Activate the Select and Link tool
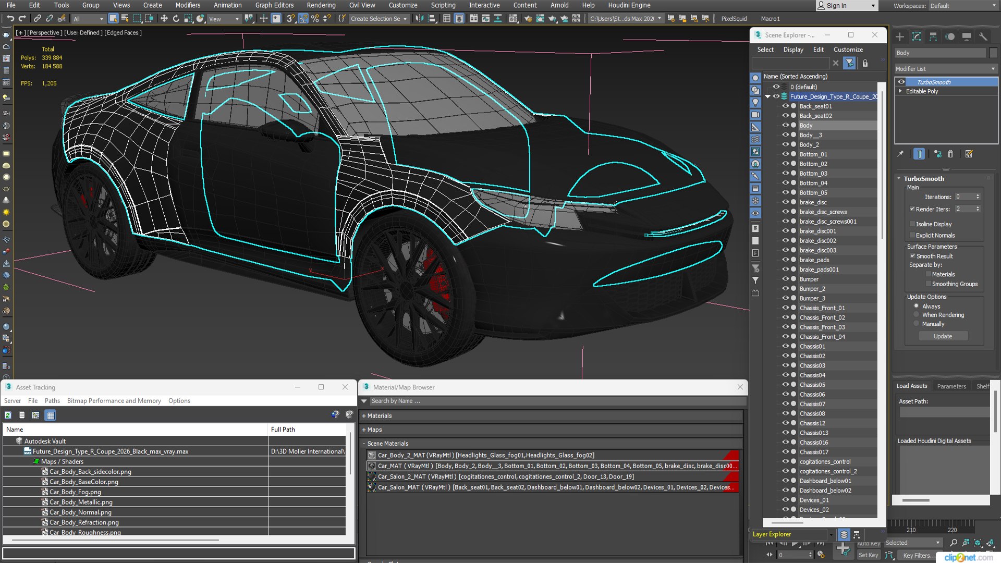Screen dimensions: 1001x563 pos(37,19)
